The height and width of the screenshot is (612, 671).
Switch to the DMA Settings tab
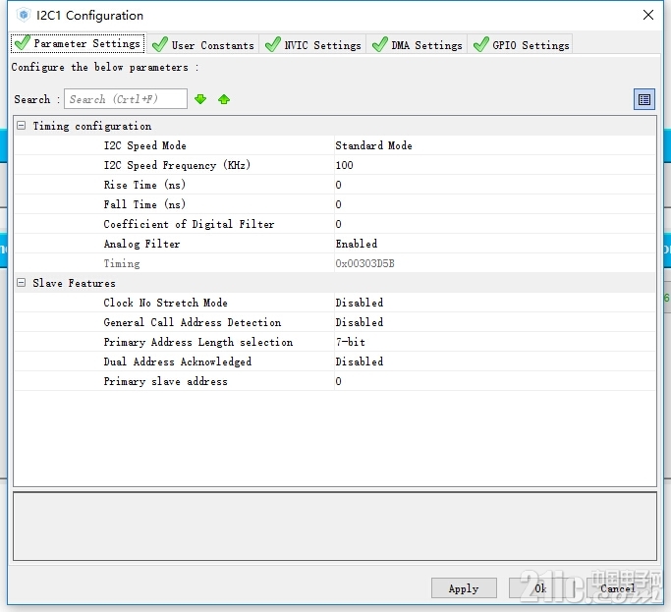(x=418, y=44)
